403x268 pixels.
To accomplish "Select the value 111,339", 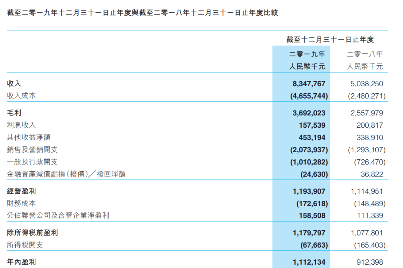I will pyautogui.click(x=370, y=215).
